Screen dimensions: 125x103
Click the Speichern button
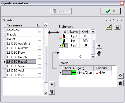point(61,11)
